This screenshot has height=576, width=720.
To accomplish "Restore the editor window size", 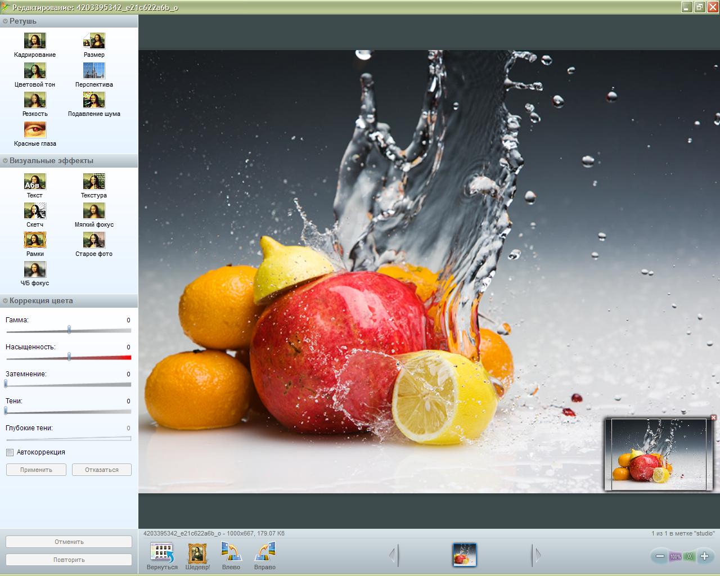I will (699, 7).
